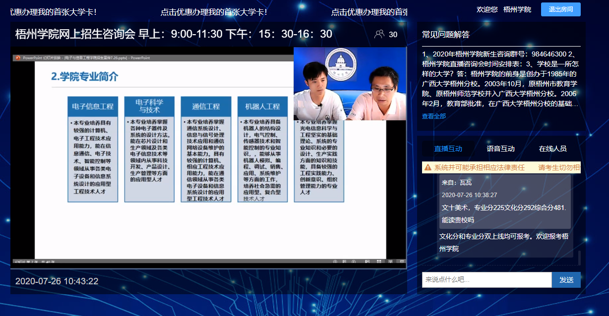The height and width of the screenshot is (316, 609).
Task: Select Normal view icon in PowerPoint status bar
Action: [367, 262]
